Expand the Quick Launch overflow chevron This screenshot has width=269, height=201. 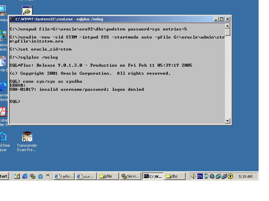[48, 175]
